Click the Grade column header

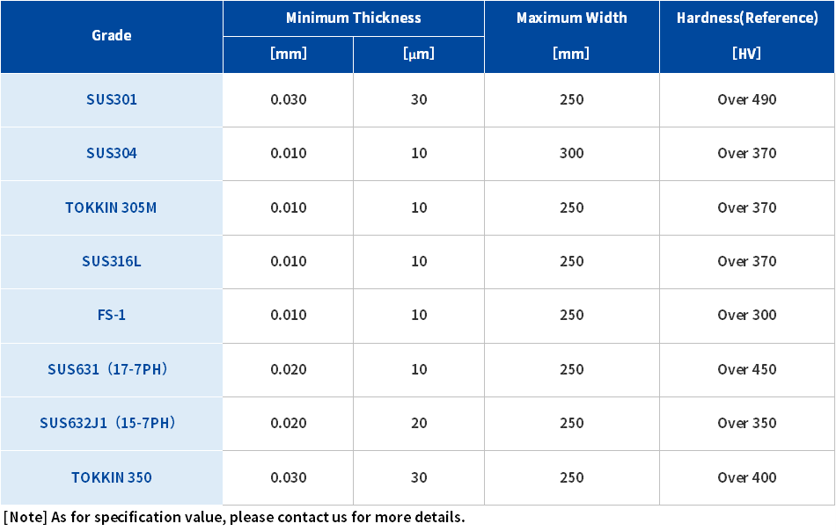(112, 35)
